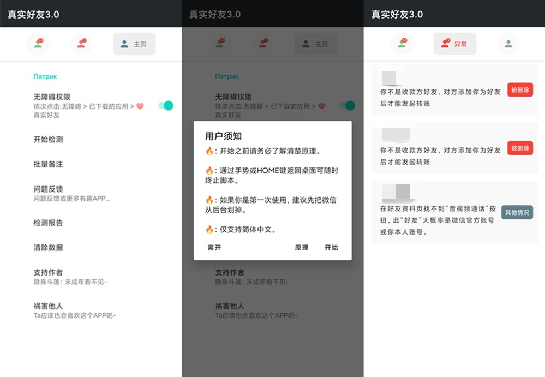Open the 异常 tab
The image size is (545, 377).
(455, 44)
